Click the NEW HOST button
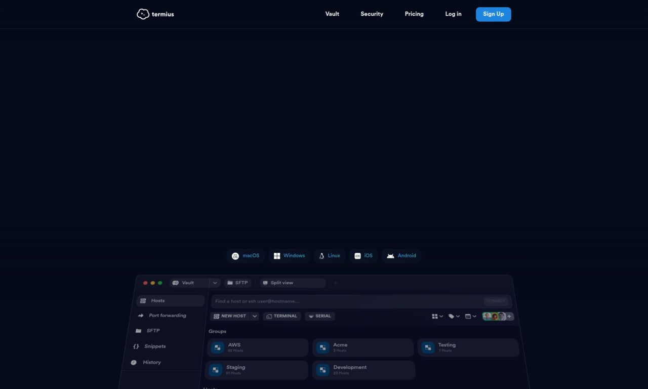This screenshot has height=389, width=648. [230, 316]
